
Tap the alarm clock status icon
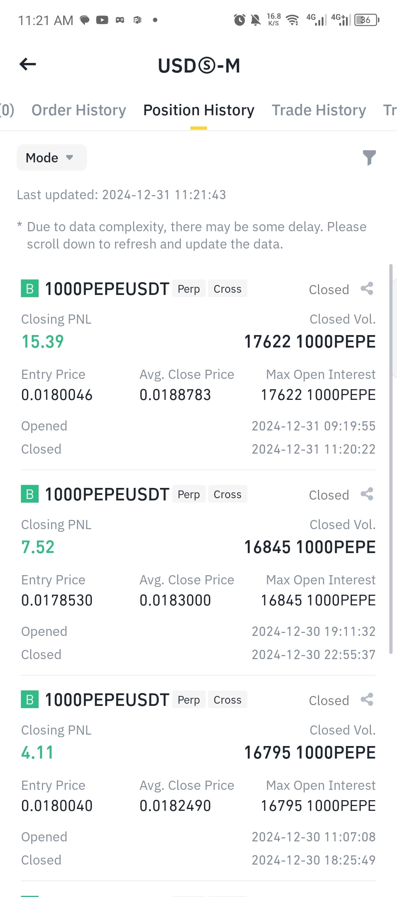point(239,20)
